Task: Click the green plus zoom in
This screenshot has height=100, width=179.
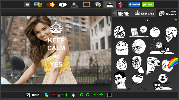Action: (67, 95)
